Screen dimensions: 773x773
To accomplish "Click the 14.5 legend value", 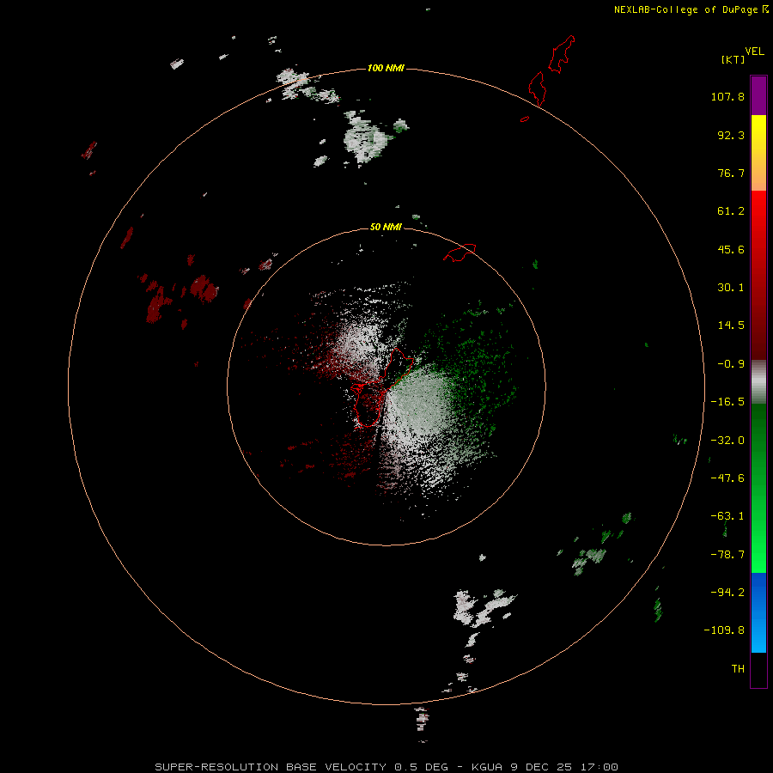I will (731, 326).
